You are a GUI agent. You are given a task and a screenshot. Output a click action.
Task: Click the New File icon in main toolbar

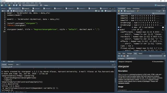tap(2, 5)
